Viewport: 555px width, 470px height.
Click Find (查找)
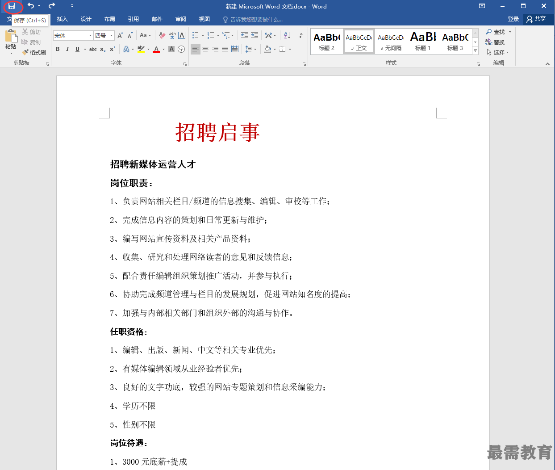click(495, 32)
